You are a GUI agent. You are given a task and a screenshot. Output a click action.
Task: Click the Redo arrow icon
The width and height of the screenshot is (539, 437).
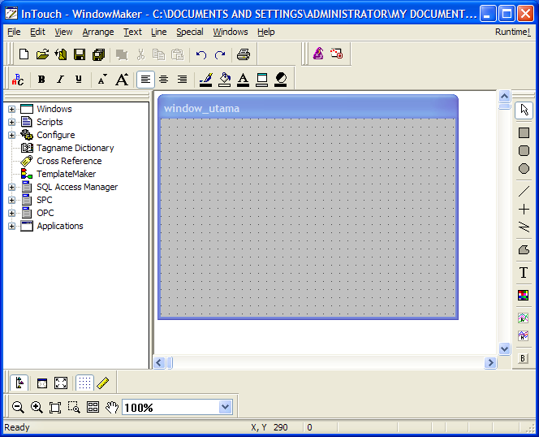[220, 54]
